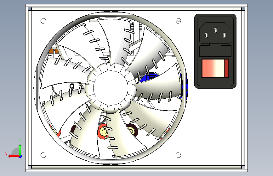Click the red X axis arrow of the triad
Screen dimensions: 273x176
[14, 156]
